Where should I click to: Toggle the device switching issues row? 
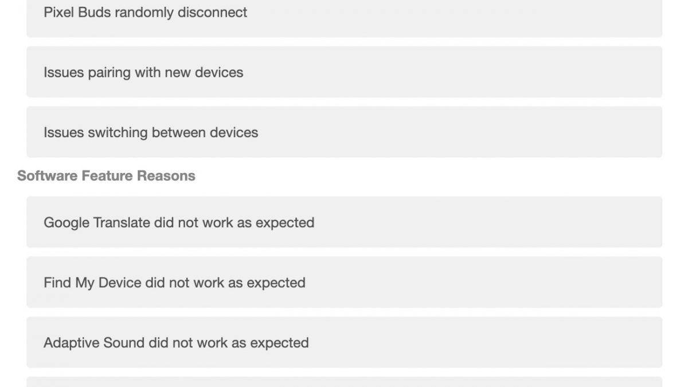coord(344,132)
